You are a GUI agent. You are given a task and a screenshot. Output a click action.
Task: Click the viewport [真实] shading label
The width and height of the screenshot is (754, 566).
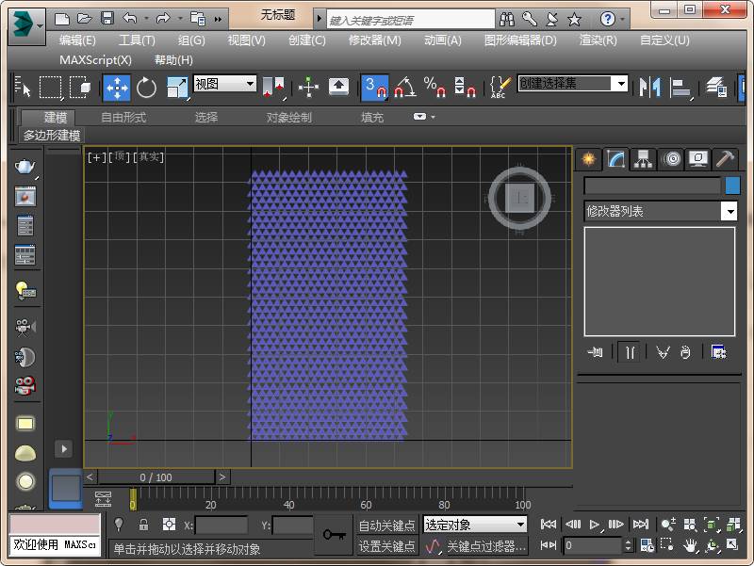pyautogui.click(x=149, y=156)
